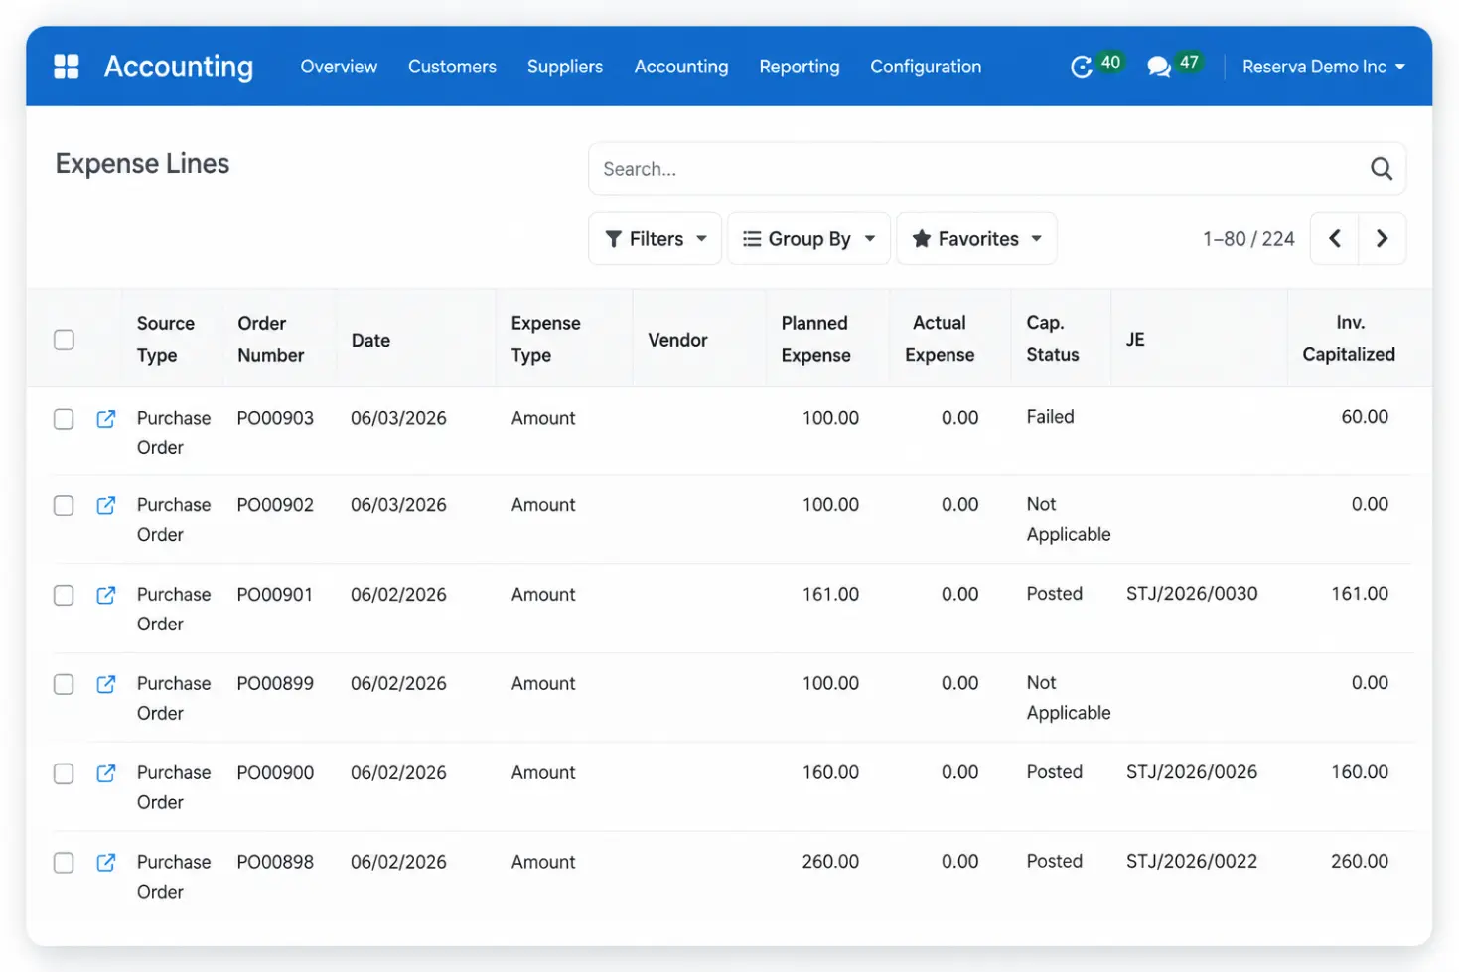Image resolution: width=1459 pixels, height=972 pixels.
Task: Toggle the select-all checkbox in header
Action: click(x=64, y=340)
